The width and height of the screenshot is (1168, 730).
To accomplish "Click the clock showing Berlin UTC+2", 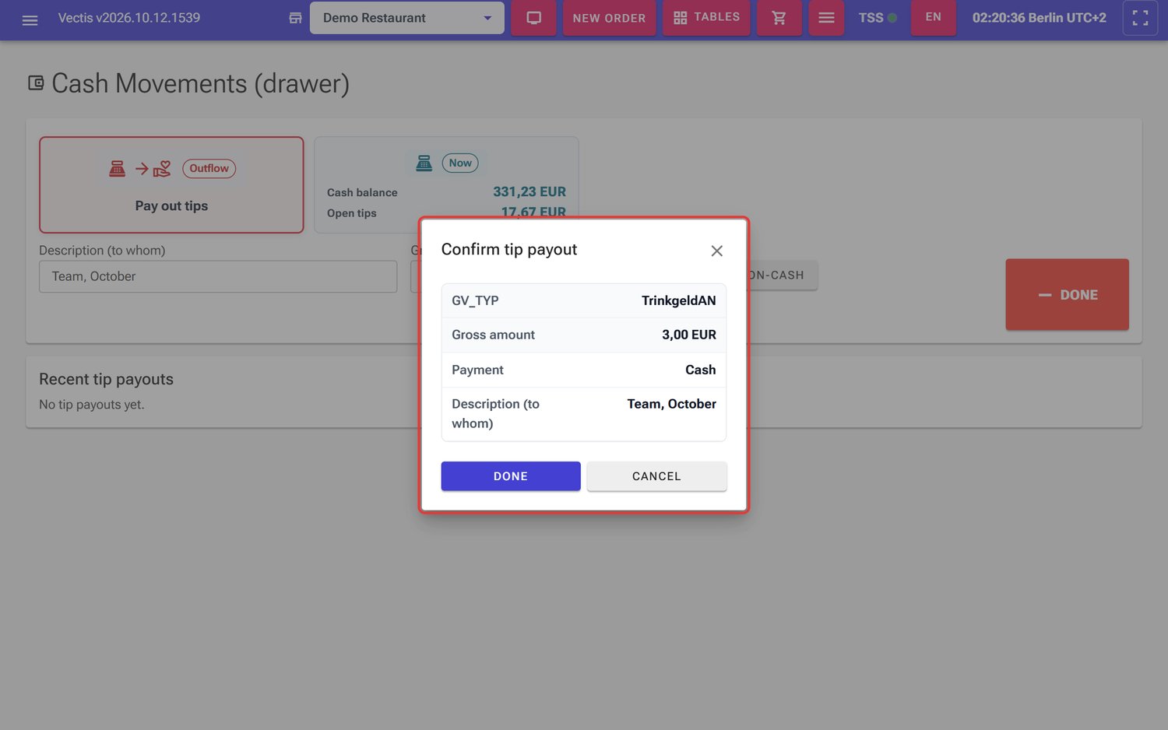I will [1039, 18].
